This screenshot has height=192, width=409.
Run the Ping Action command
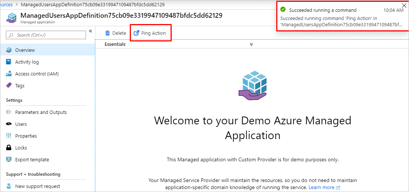(x=150, y=33)
